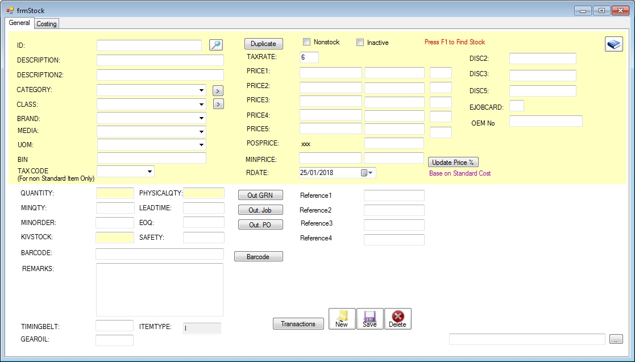Screen dimensions: 635x362
Task: Click the DISC5 input field
Action: point(543,91)
